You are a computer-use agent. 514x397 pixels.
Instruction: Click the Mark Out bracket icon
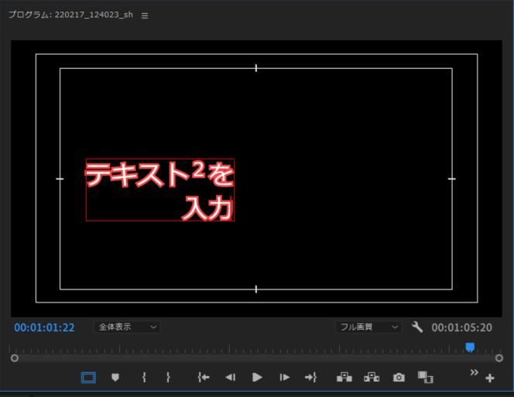168,377
